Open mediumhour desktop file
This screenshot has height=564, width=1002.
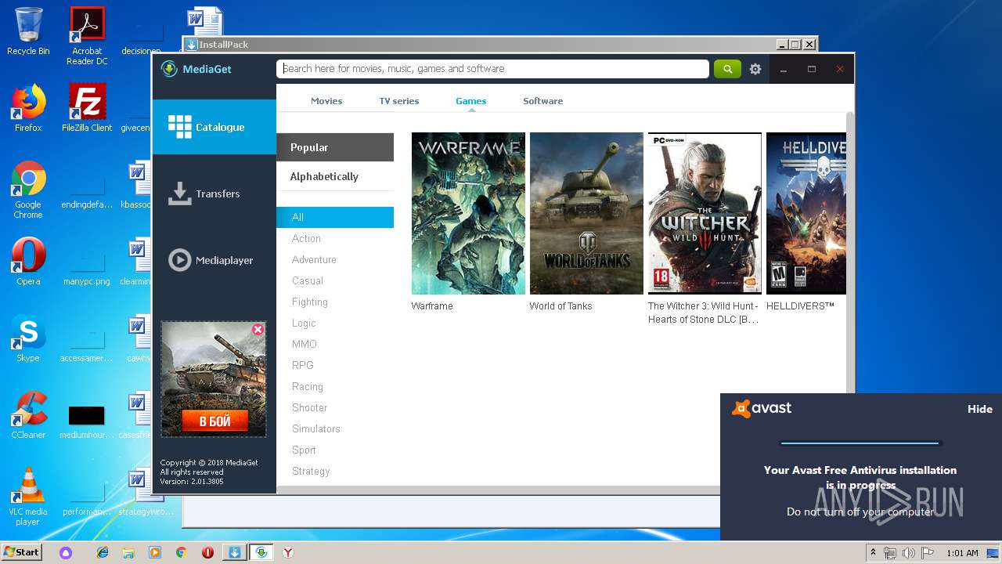click(87, 421)
